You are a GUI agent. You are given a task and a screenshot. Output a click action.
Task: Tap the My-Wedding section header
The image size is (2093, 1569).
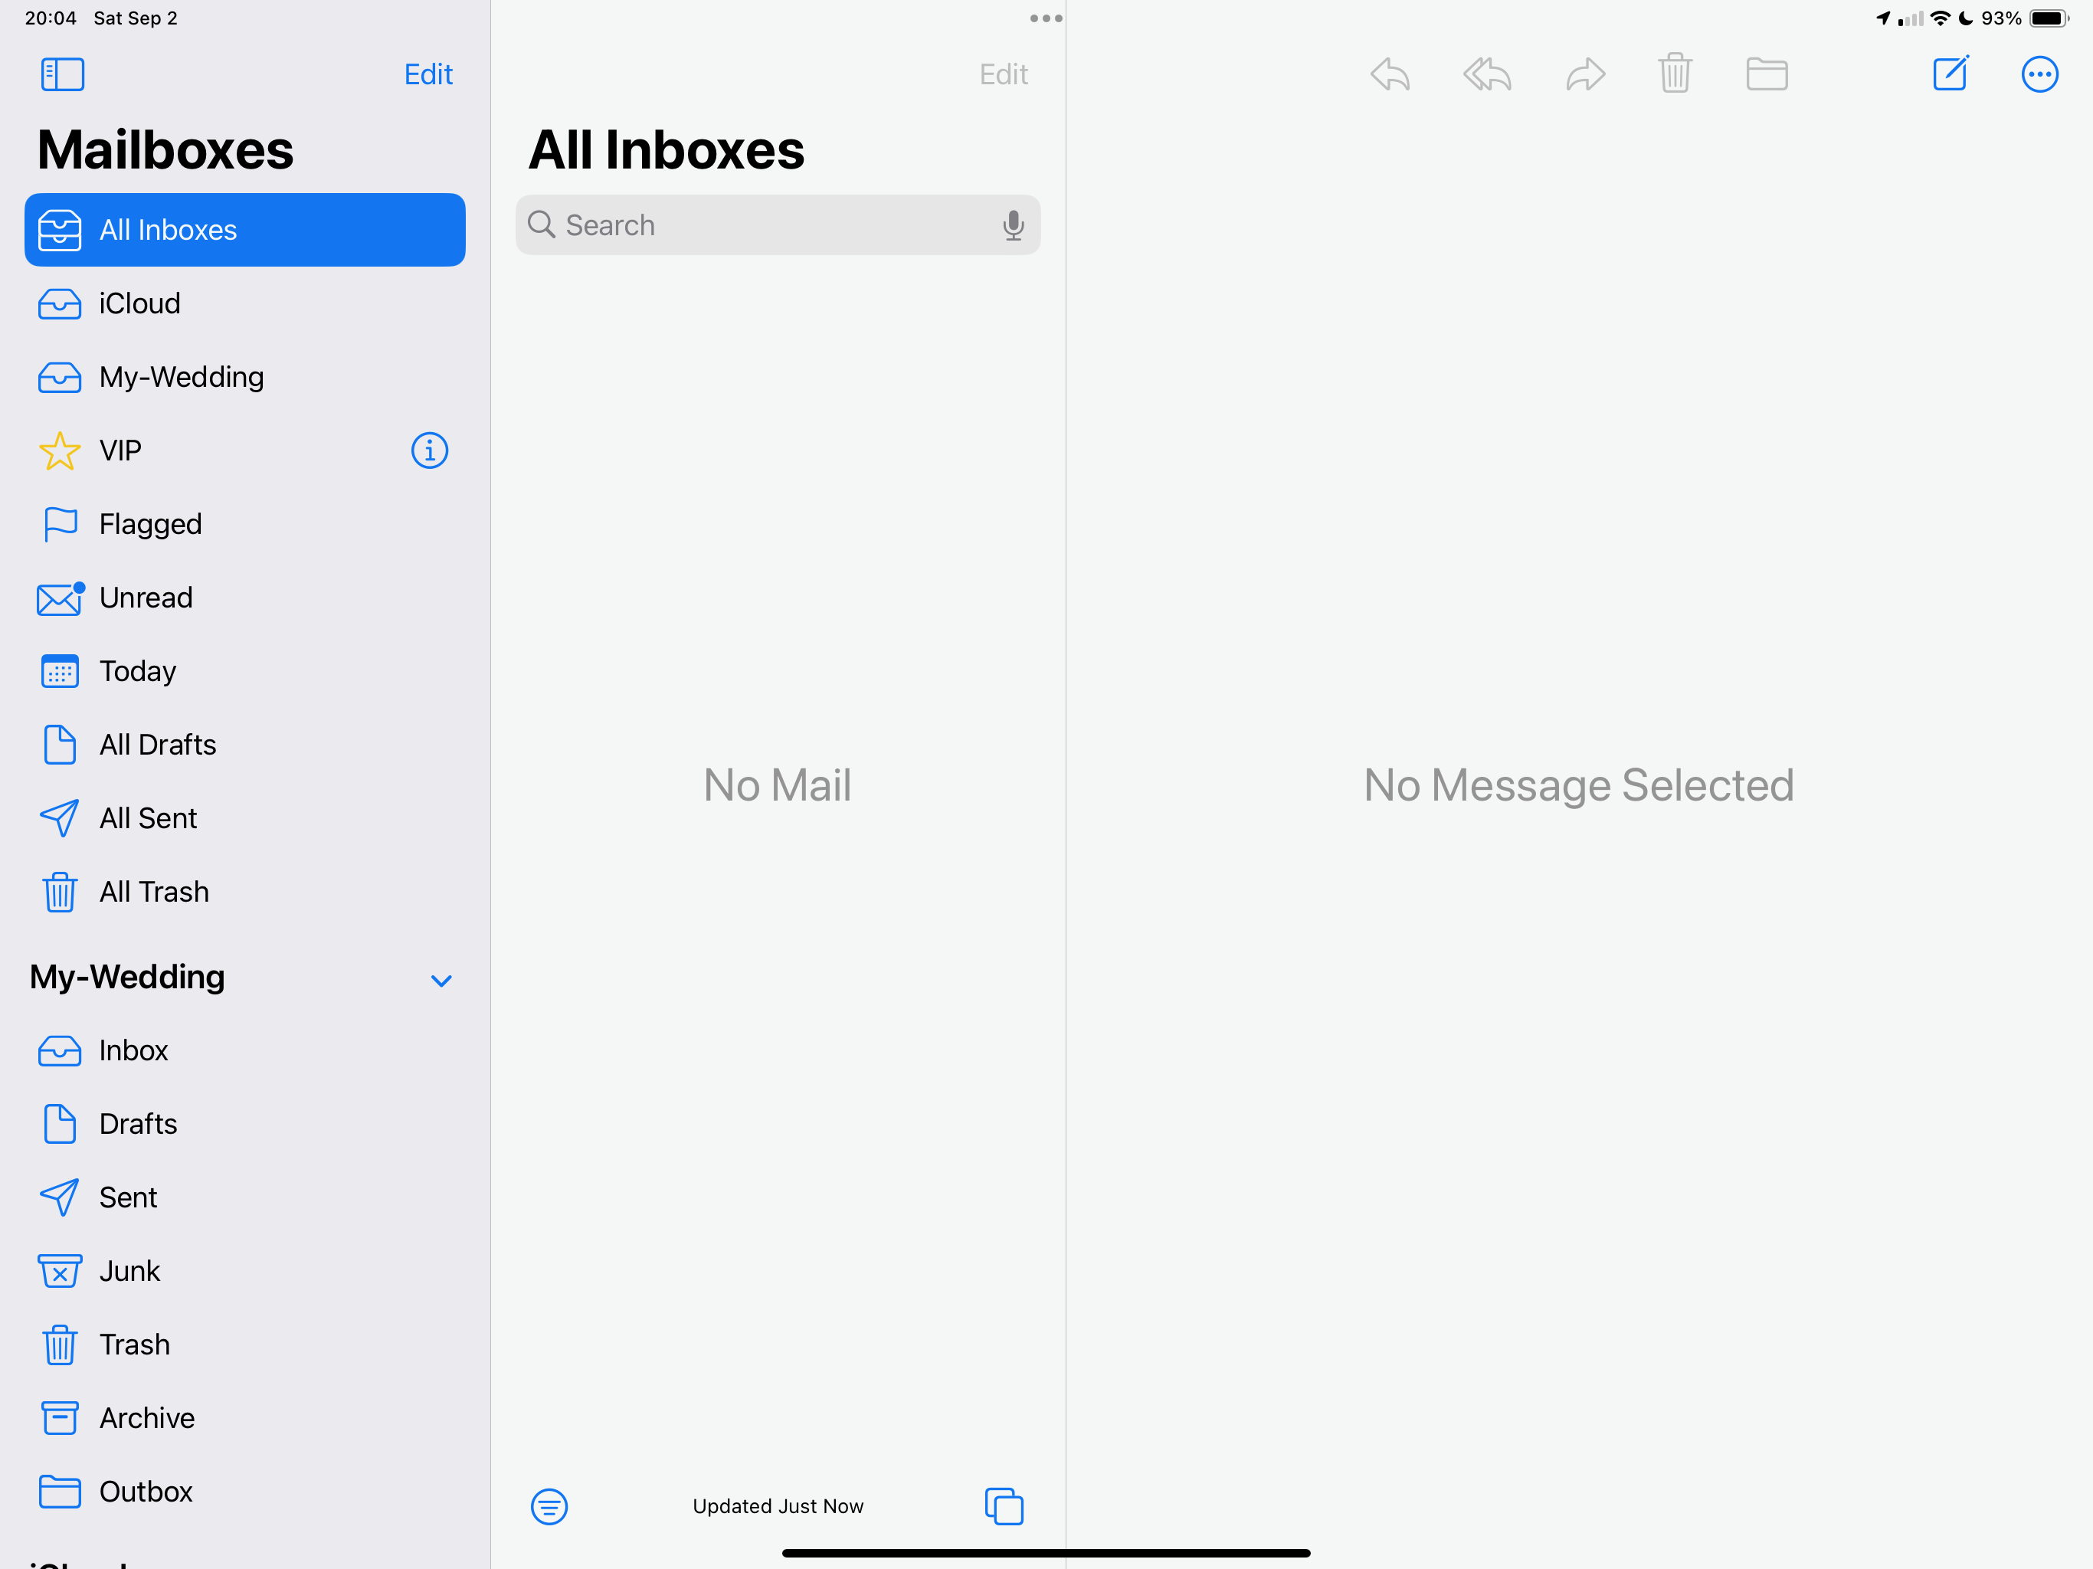coord(128,977)
